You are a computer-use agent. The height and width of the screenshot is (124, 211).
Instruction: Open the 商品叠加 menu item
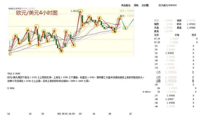pos(126,5)
